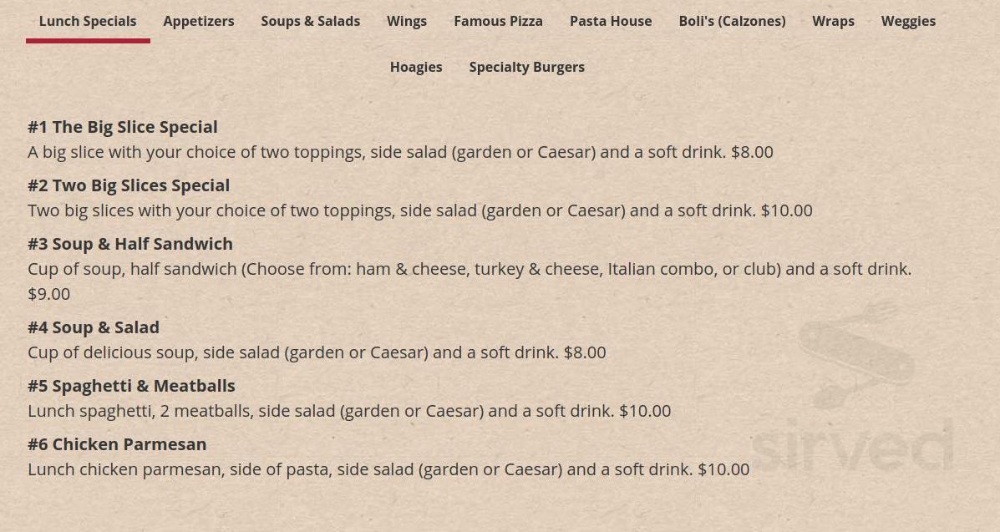This screenshot has width=1000, height=532.
Task: Click the #2 Two Big Slices Special title
Action: [129, 185]
